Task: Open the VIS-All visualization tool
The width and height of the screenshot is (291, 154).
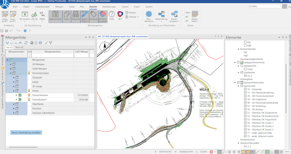Action: tap(34, 17)
